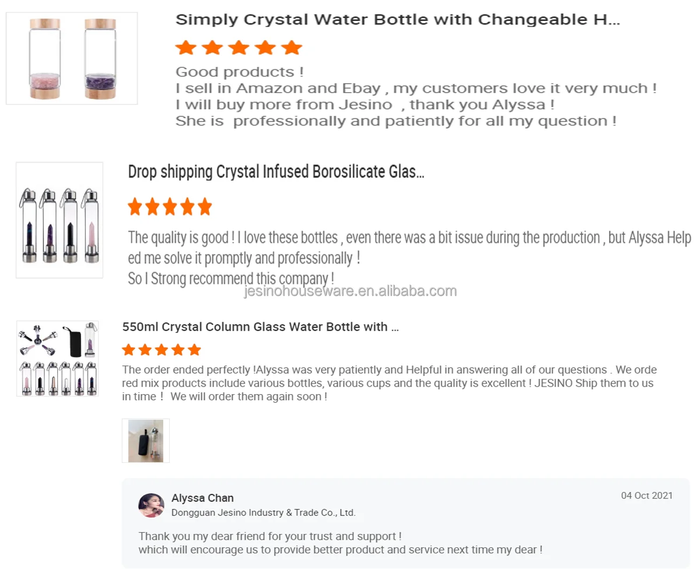Open the 550ml Crystal Column Glass Water Bottle title
The width and height of the screenshot is (700, 583).
click(x=260, y=327)
